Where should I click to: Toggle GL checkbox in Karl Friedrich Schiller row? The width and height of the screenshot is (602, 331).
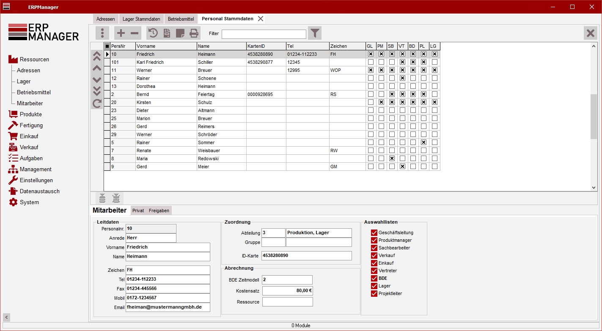pos(371,62)
